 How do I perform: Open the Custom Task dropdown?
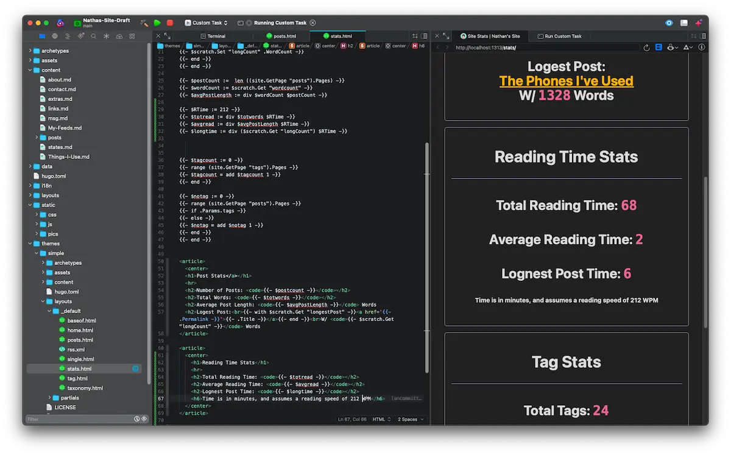[x=207, y=23]
